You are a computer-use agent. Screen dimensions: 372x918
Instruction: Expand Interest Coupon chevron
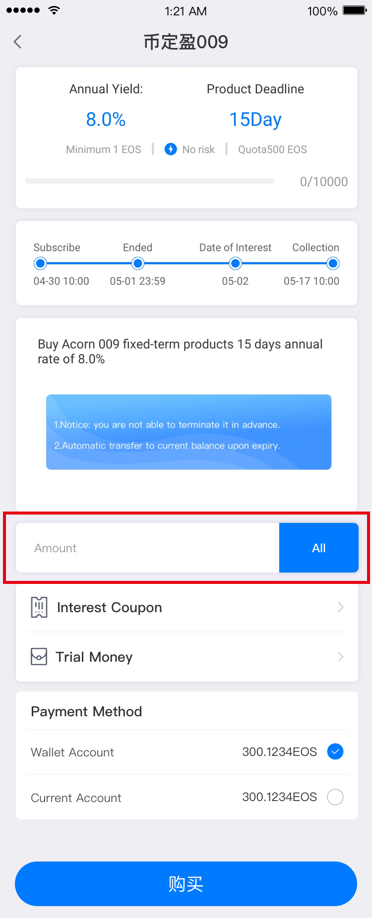(x=341, y=607)
